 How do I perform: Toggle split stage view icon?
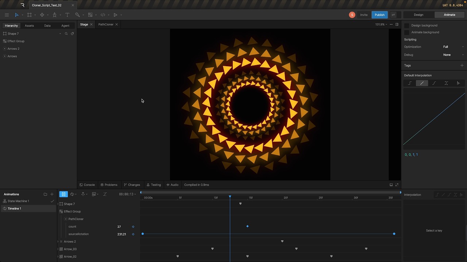click(x=397, y=24)
